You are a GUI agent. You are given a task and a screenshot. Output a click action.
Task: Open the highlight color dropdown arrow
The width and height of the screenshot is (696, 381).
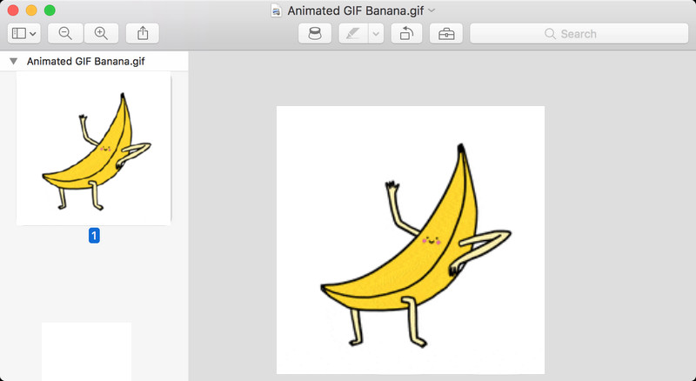click(x=376, y=34)
